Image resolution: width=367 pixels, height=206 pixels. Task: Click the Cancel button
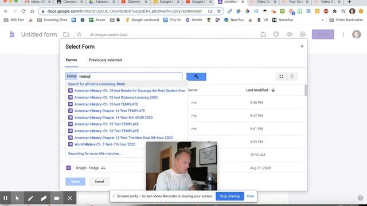point(99,181)
